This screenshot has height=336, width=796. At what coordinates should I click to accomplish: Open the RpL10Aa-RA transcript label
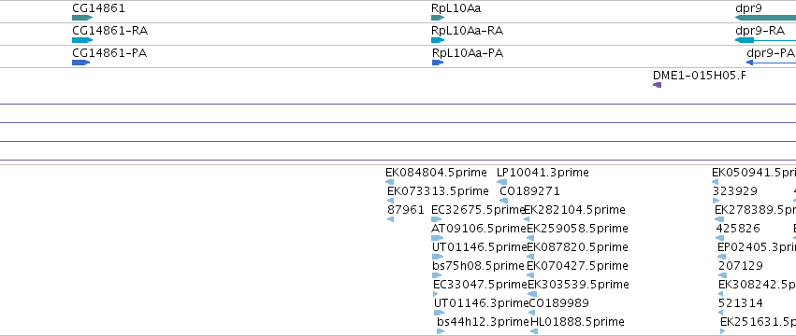tap(467, 31)
